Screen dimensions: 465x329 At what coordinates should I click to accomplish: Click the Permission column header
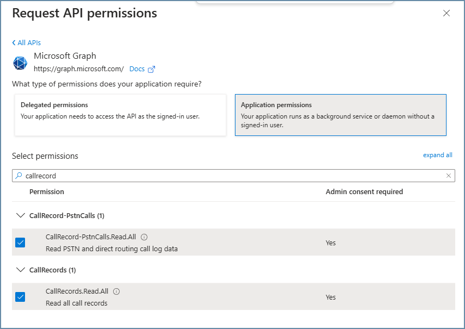(47, 192)
